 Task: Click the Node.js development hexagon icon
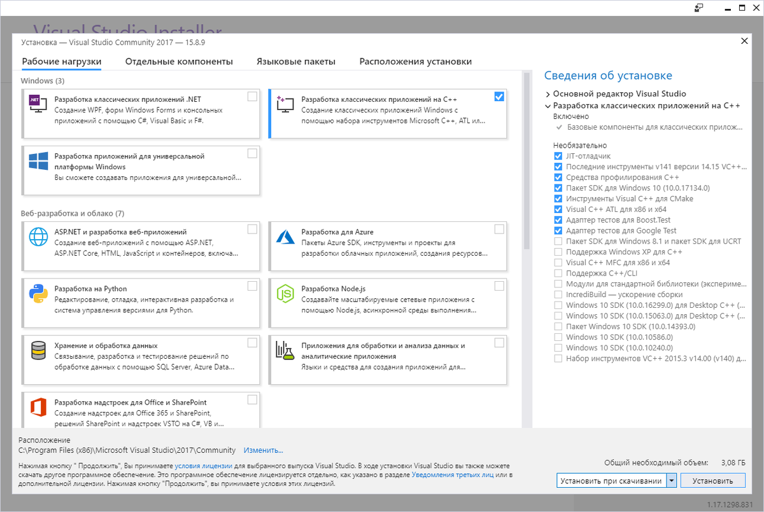(285, 293)
